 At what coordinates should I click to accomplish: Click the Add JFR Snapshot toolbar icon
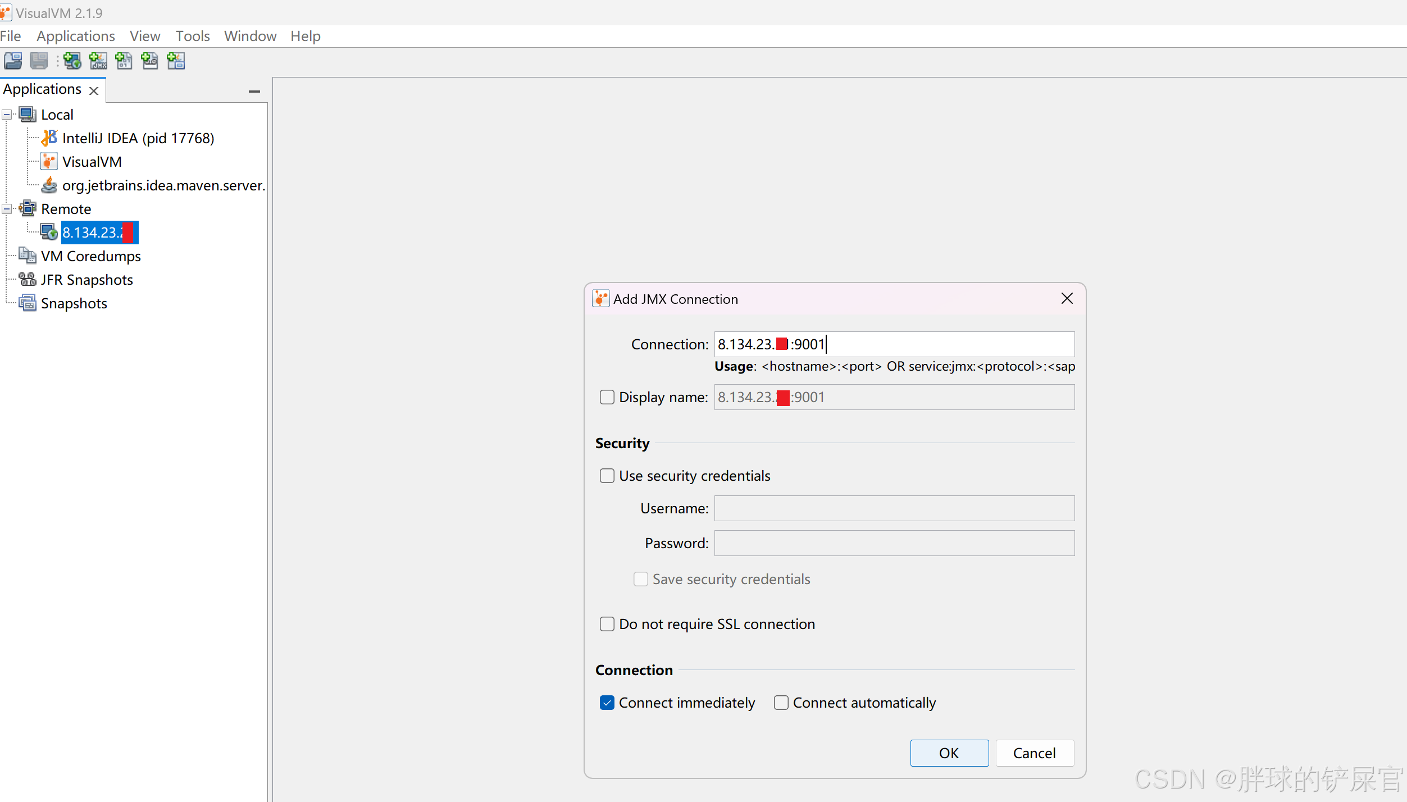[x=150, y=61]
